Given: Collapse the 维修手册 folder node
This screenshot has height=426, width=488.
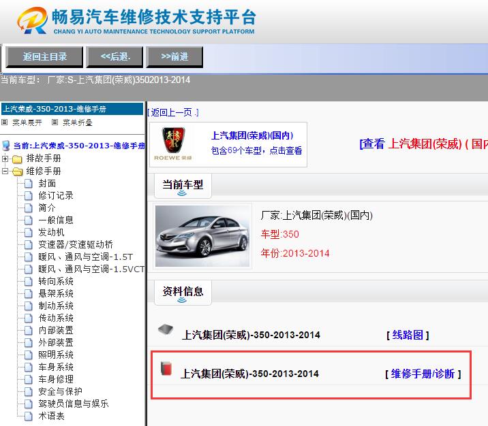Looking at the screenshot, I should pos(5,171).
